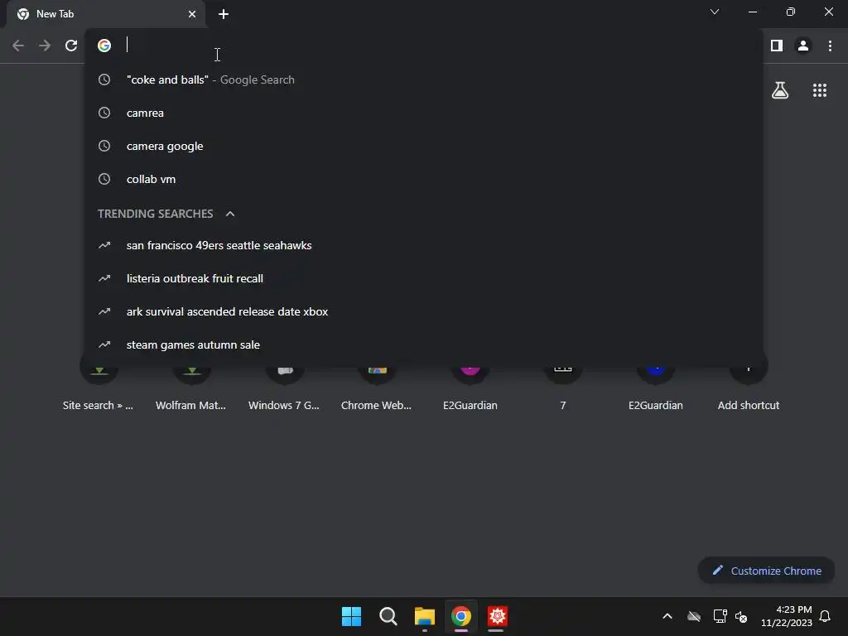Screen dimensions: 848x636
Task: Click the browser forward arrow
Action: [x=45, y=46]
